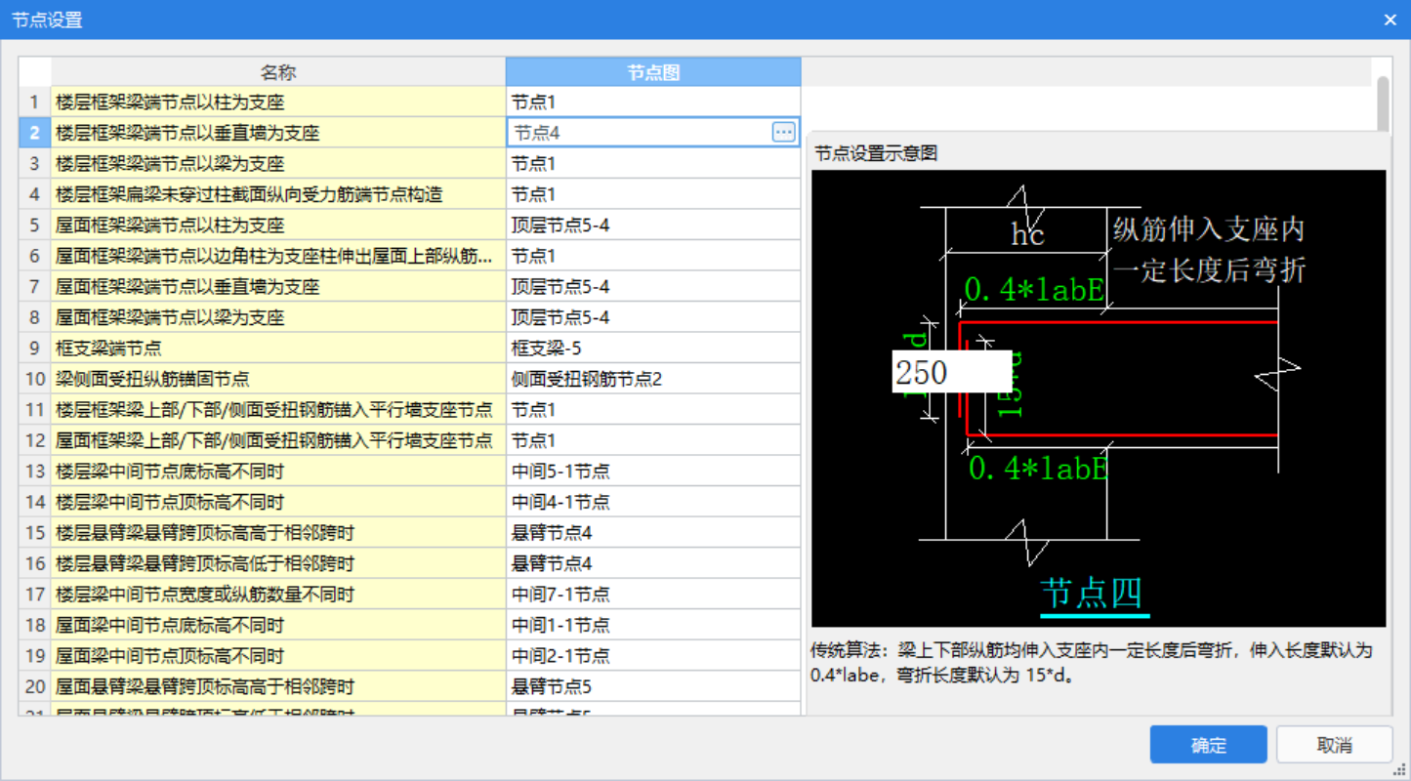Click the 侧面受扭钢筋节点2 cell

pos(653,379)
